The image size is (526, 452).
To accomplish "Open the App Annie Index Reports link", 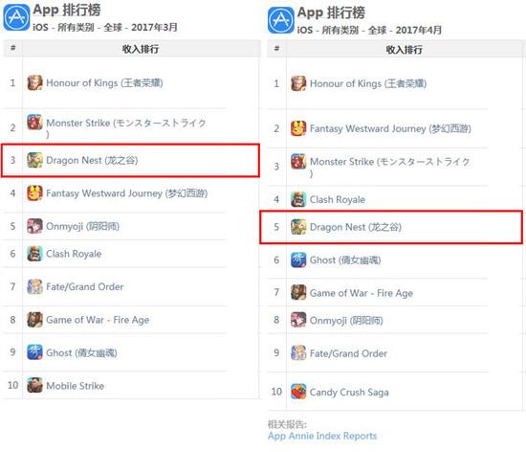I will pos(322,436).
